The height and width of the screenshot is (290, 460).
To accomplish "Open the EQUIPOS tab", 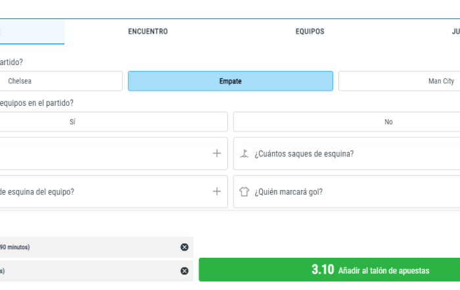I will pos(310,32).
